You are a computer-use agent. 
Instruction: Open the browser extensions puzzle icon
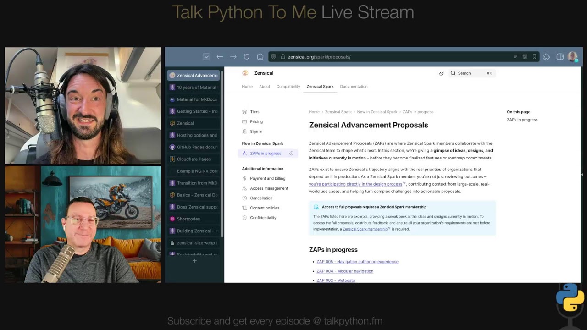(547, 57)
